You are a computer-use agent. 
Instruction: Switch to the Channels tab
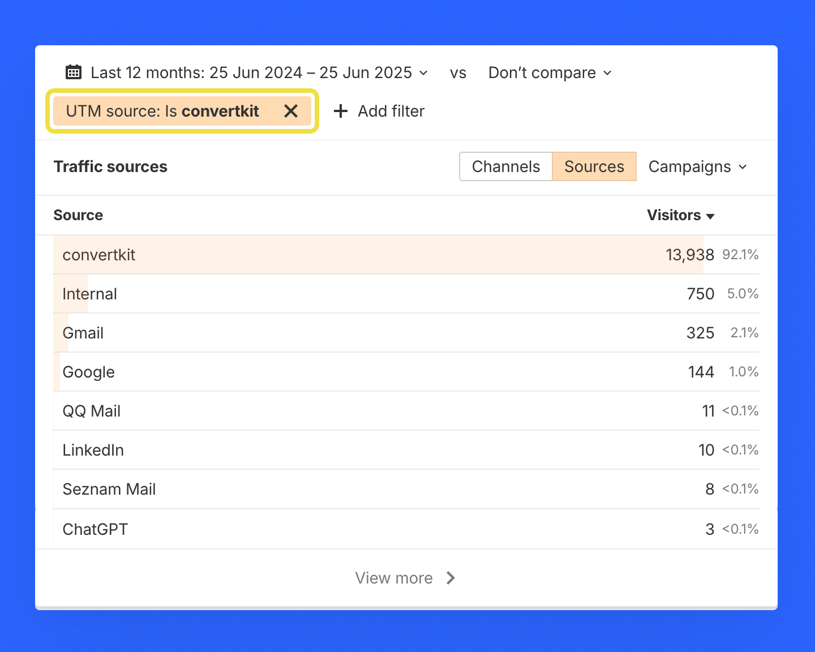pyautogui.click(x=506, y=166)
